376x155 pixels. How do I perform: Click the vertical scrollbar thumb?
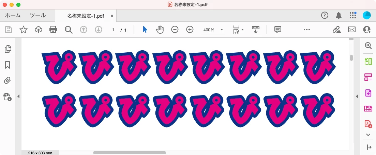pos(351,58)
